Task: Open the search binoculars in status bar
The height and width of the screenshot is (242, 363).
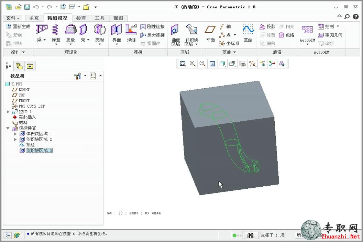Action: (251, 235)
